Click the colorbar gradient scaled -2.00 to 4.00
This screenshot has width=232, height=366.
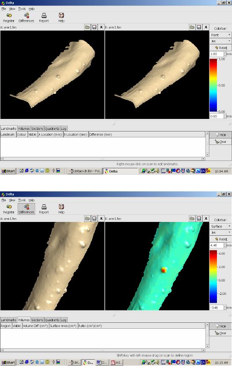coord(213,277)
